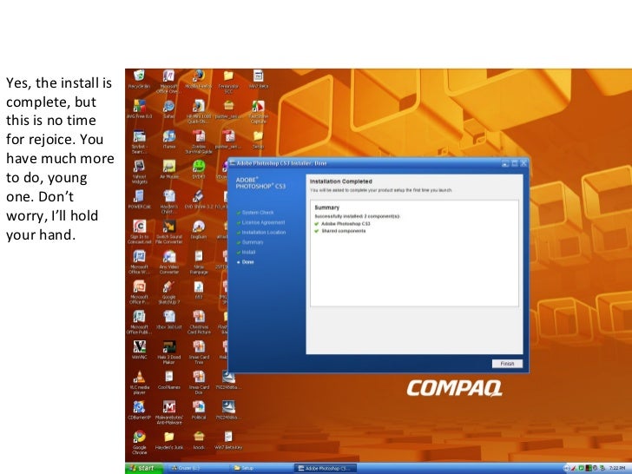Select the WinVNC desktop icon
The width and height of the screenshot is (632, 474).
pos(139,350)
